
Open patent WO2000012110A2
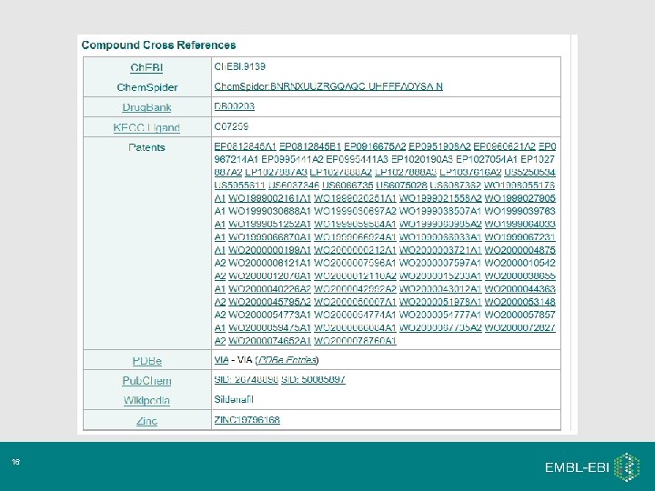click(355, 276)
